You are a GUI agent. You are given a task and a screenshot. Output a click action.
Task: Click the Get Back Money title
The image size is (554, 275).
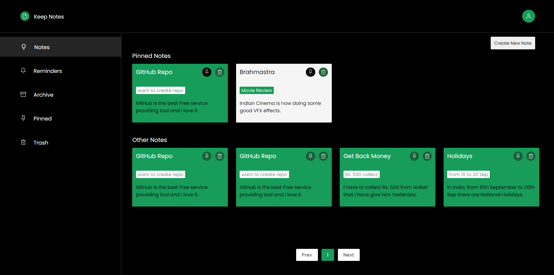pos(367,156)
